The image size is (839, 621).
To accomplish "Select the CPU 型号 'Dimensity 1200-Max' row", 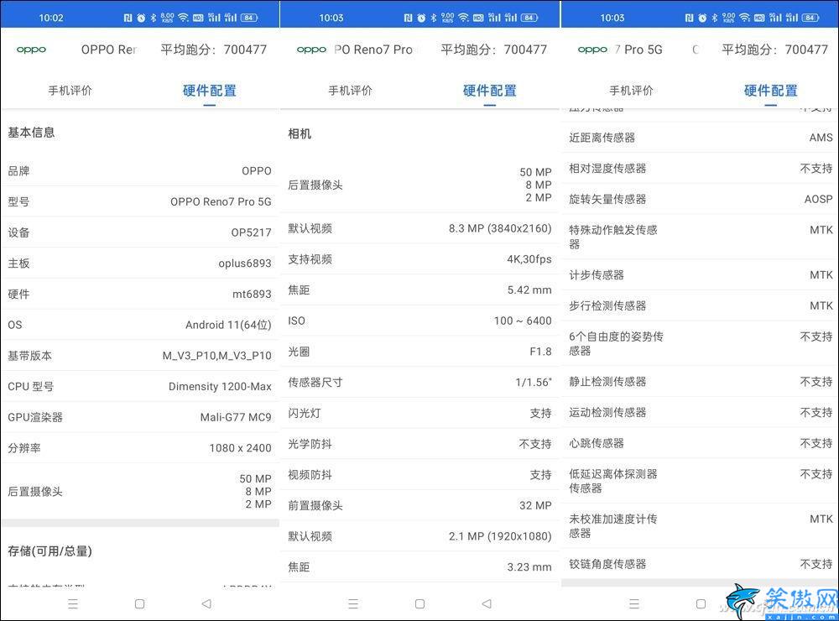I will [139, 387].
